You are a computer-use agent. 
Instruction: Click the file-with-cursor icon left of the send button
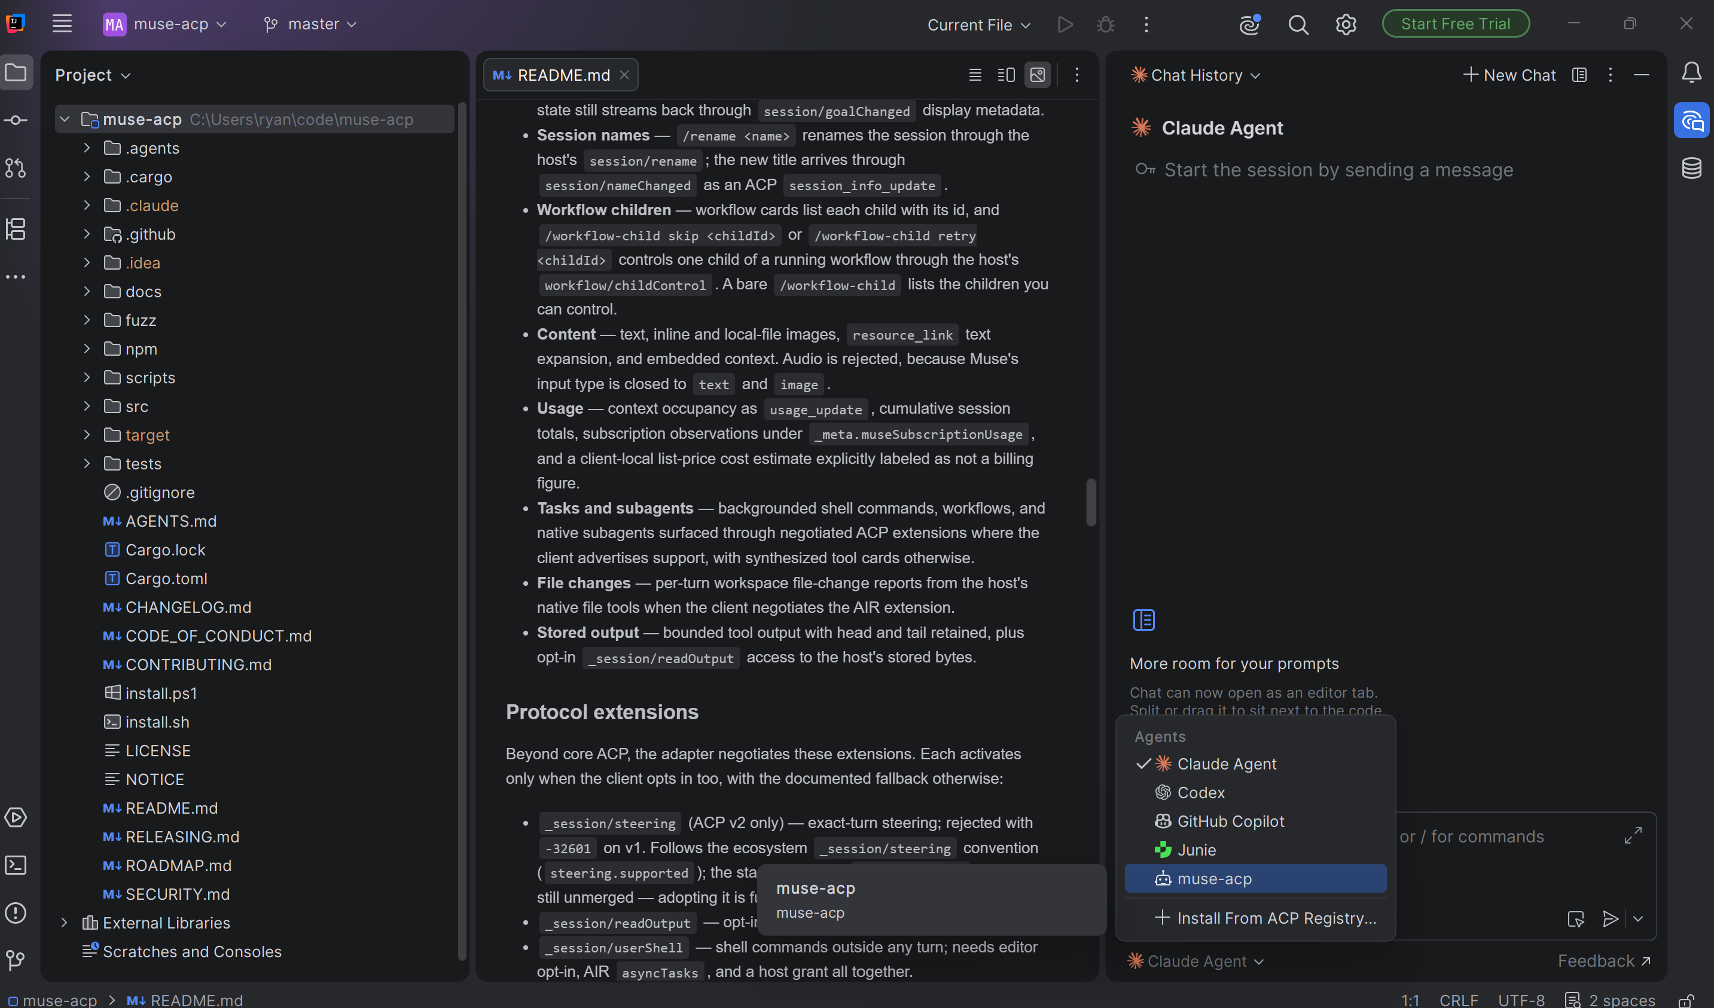tap(1576, 919)
